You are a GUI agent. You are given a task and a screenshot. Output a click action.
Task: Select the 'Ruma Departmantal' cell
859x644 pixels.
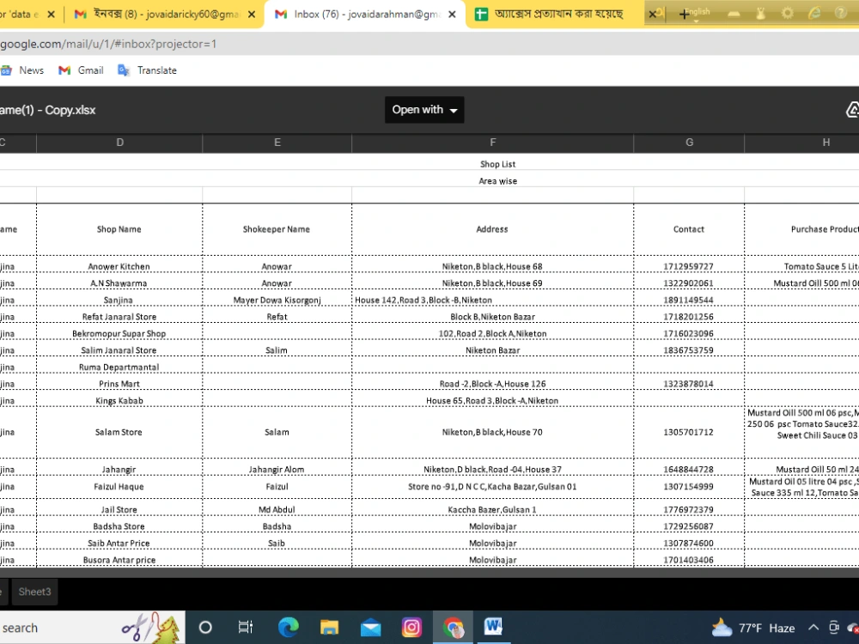(x=119, y=367)
